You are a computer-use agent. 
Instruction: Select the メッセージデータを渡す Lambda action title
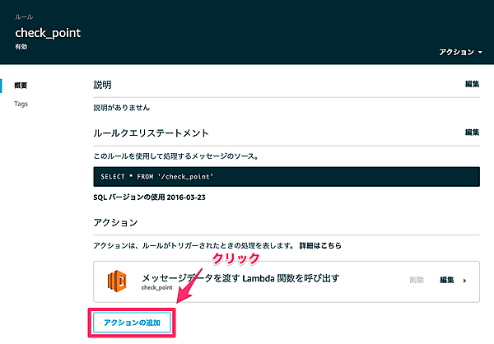pos(240,276)
